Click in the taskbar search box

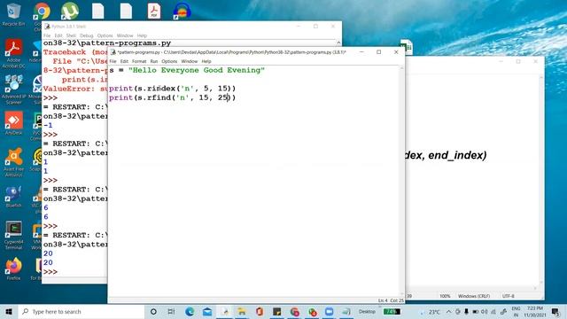[82, 311]
